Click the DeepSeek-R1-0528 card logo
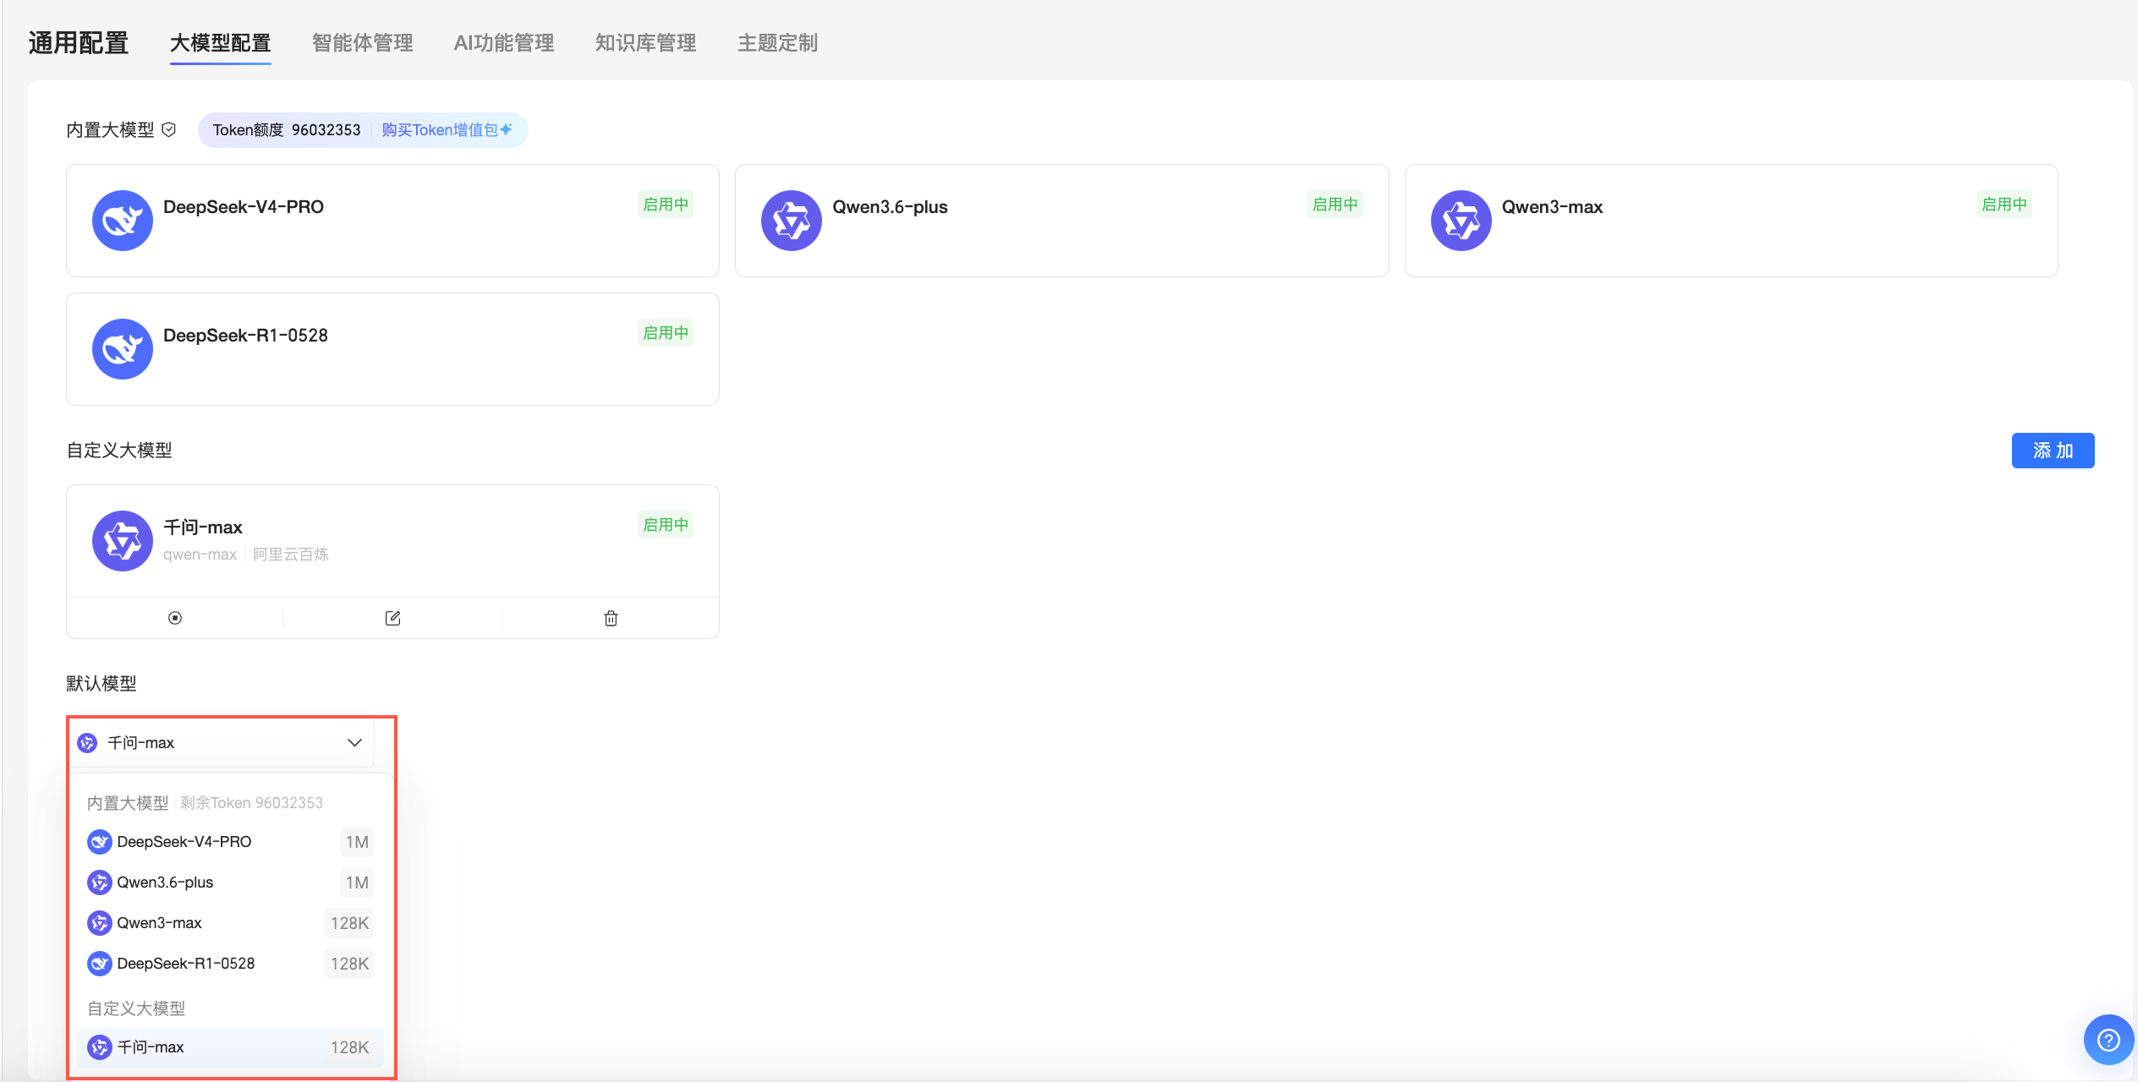The width and height of the screenshot is (2138, 1082). (123, 349)
